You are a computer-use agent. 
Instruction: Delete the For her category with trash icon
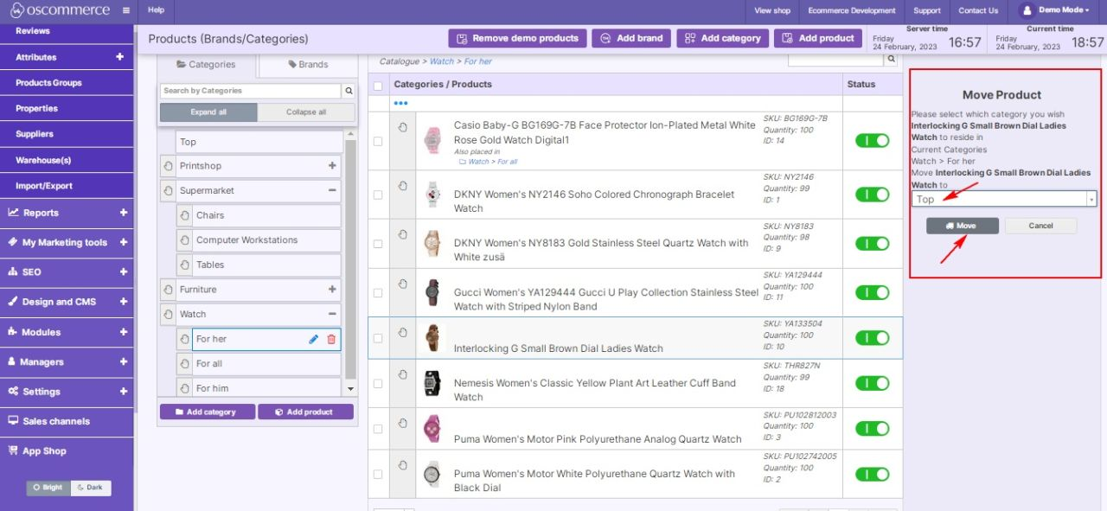coord(331,340)
